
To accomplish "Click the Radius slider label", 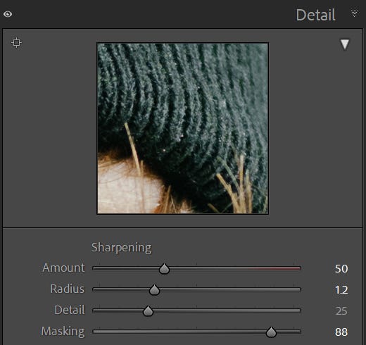I will pyautogui.click(x=68, y=289).
